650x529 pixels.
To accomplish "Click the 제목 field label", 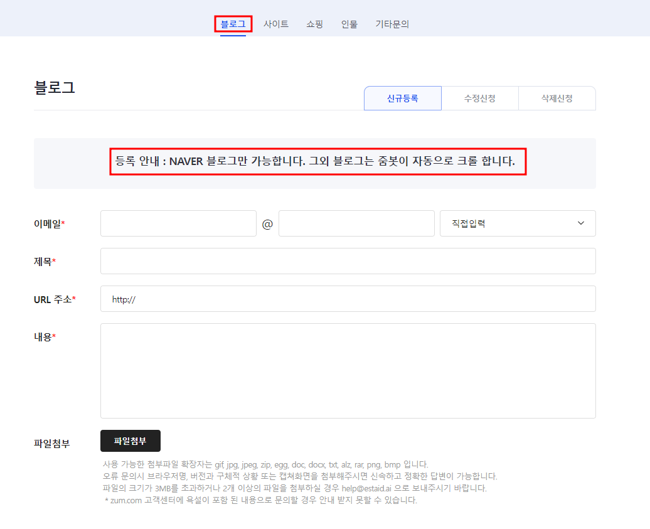I will [45, 262].
